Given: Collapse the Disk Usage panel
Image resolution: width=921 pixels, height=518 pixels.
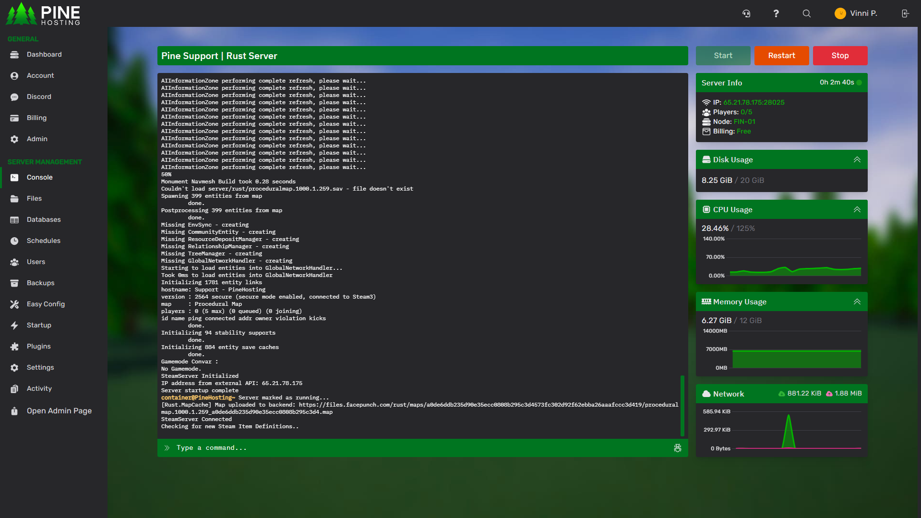Looking at the screenshot, I should (x=857, y=159).
